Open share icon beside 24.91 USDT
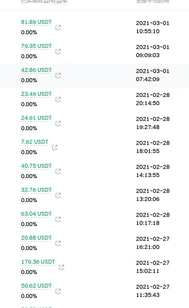 pos(58,123)
